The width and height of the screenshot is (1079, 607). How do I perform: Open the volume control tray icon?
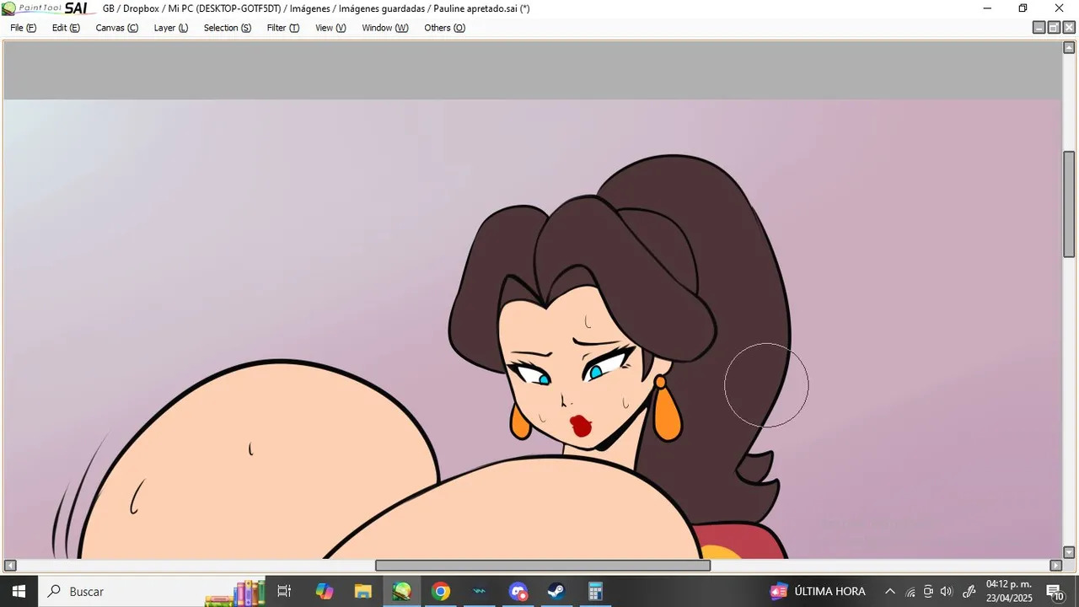point(946,591)
